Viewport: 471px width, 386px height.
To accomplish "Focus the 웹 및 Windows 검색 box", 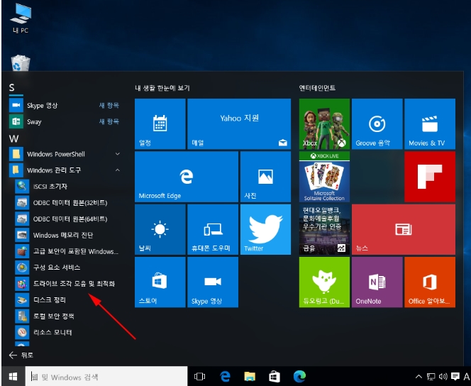I will [x=106, y=376].
